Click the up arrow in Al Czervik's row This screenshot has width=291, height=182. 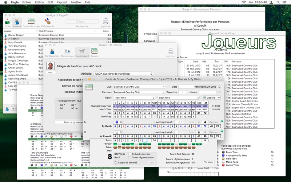(199, 132)
